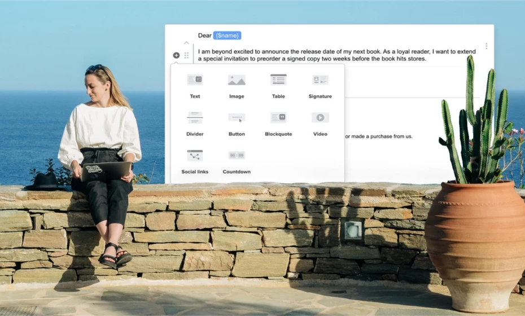This screenshot has height=316, width=525.
Task: Click the six-dot drag handle
Action: pyautogui.click(x=186, y=55)
